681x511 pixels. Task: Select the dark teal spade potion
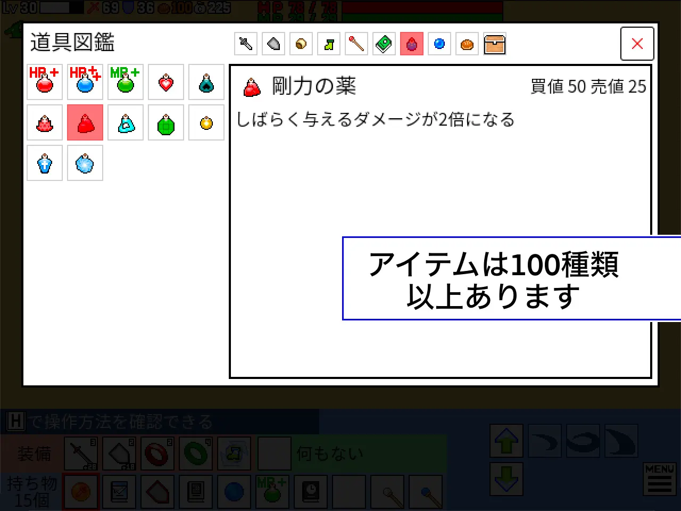click(206, 82)
